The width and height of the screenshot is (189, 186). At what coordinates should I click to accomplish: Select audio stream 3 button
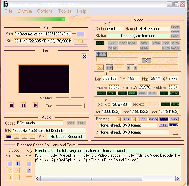[24, 137]
